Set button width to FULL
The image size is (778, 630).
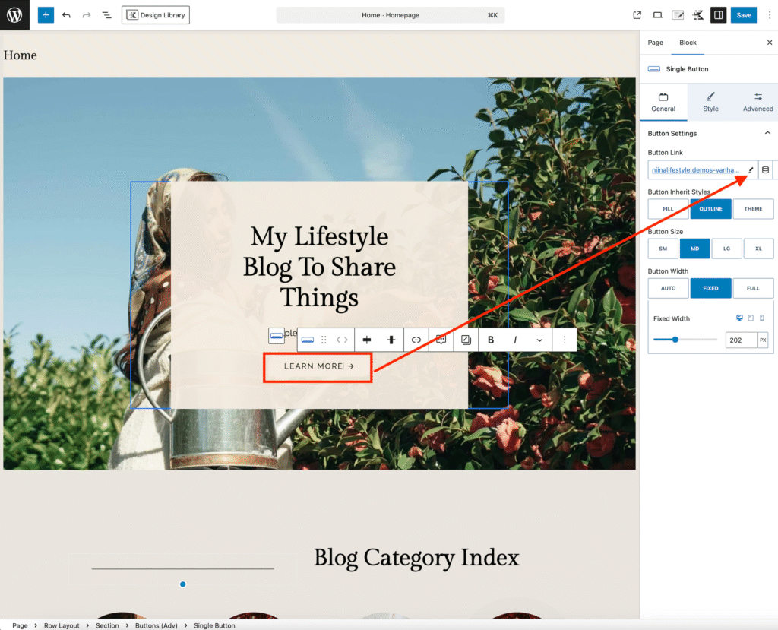(x=753, y=288)
